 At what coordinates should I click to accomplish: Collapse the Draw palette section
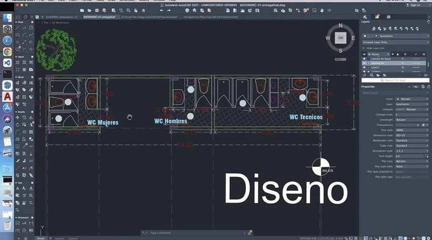[17, 22]
